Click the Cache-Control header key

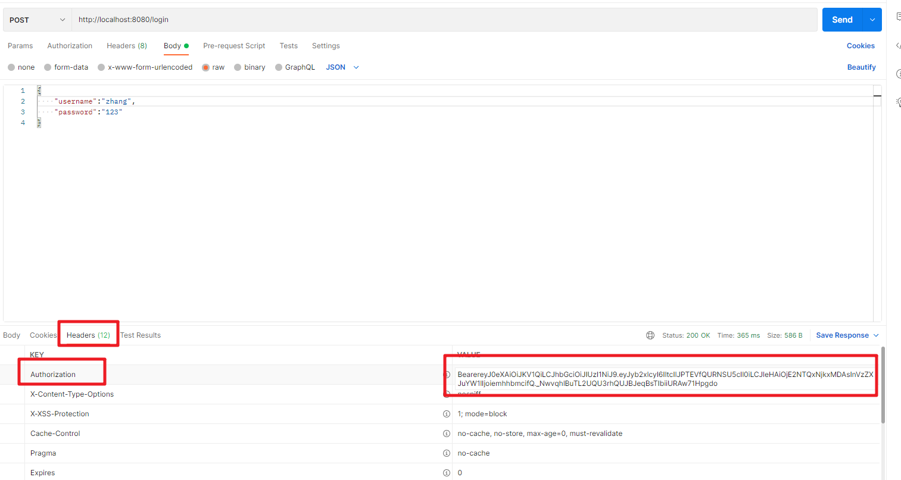click(x=55, y=434)
